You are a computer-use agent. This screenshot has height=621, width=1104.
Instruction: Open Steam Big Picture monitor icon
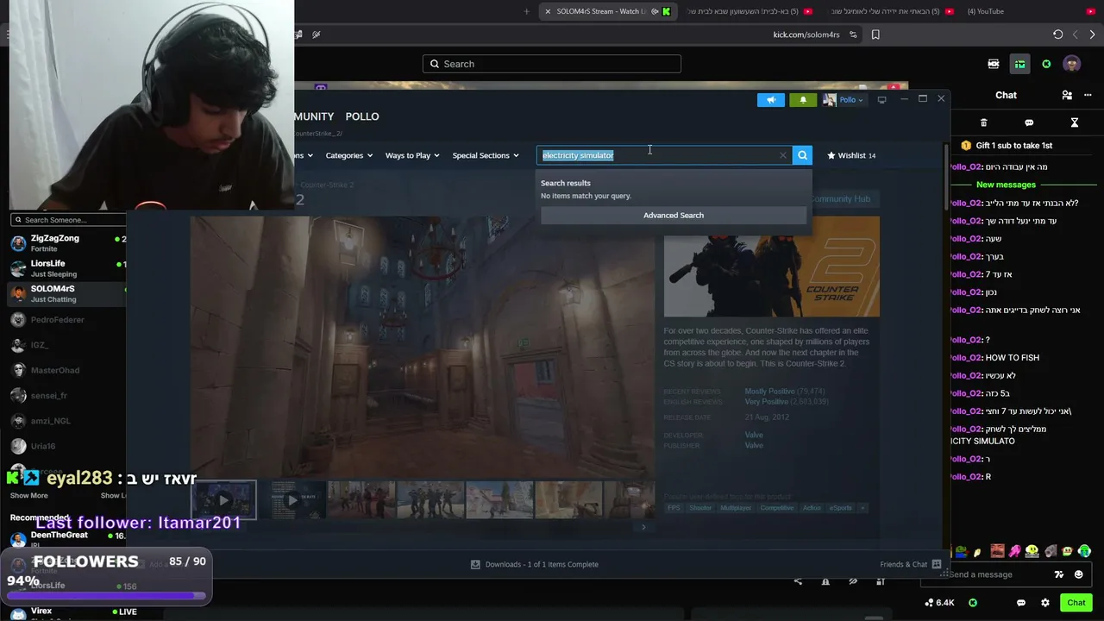coord(881,100)
